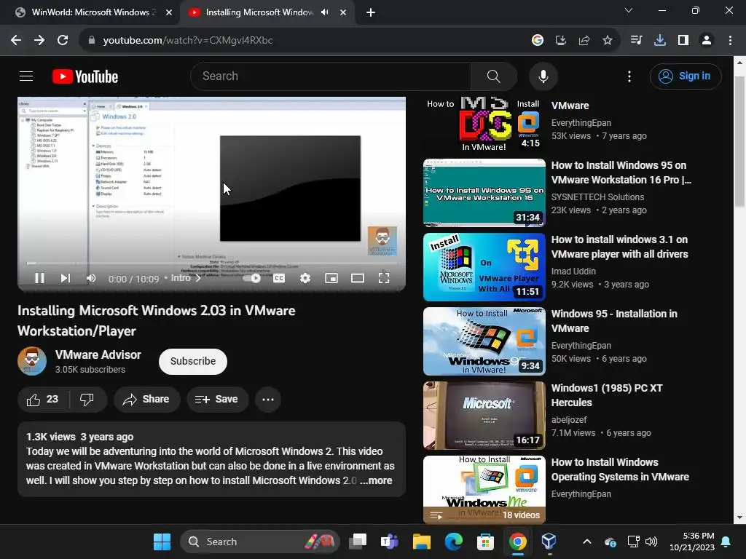This screenshot has width=746, height=559.
Task: Open media controls icon in toolbar
Action: pos(636,40)
